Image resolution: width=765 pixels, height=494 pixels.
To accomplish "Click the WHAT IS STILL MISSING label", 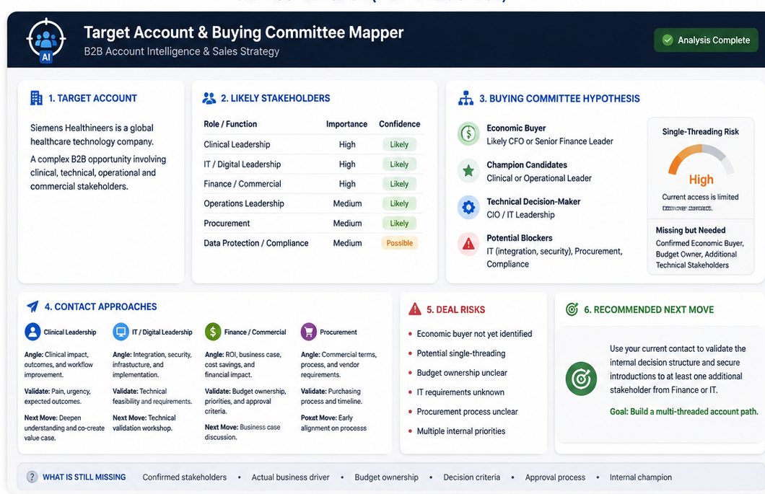I will coord(84,477).
